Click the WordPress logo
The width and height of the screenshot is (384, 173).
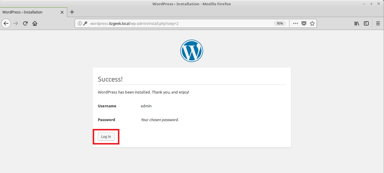tap(192, 51)
